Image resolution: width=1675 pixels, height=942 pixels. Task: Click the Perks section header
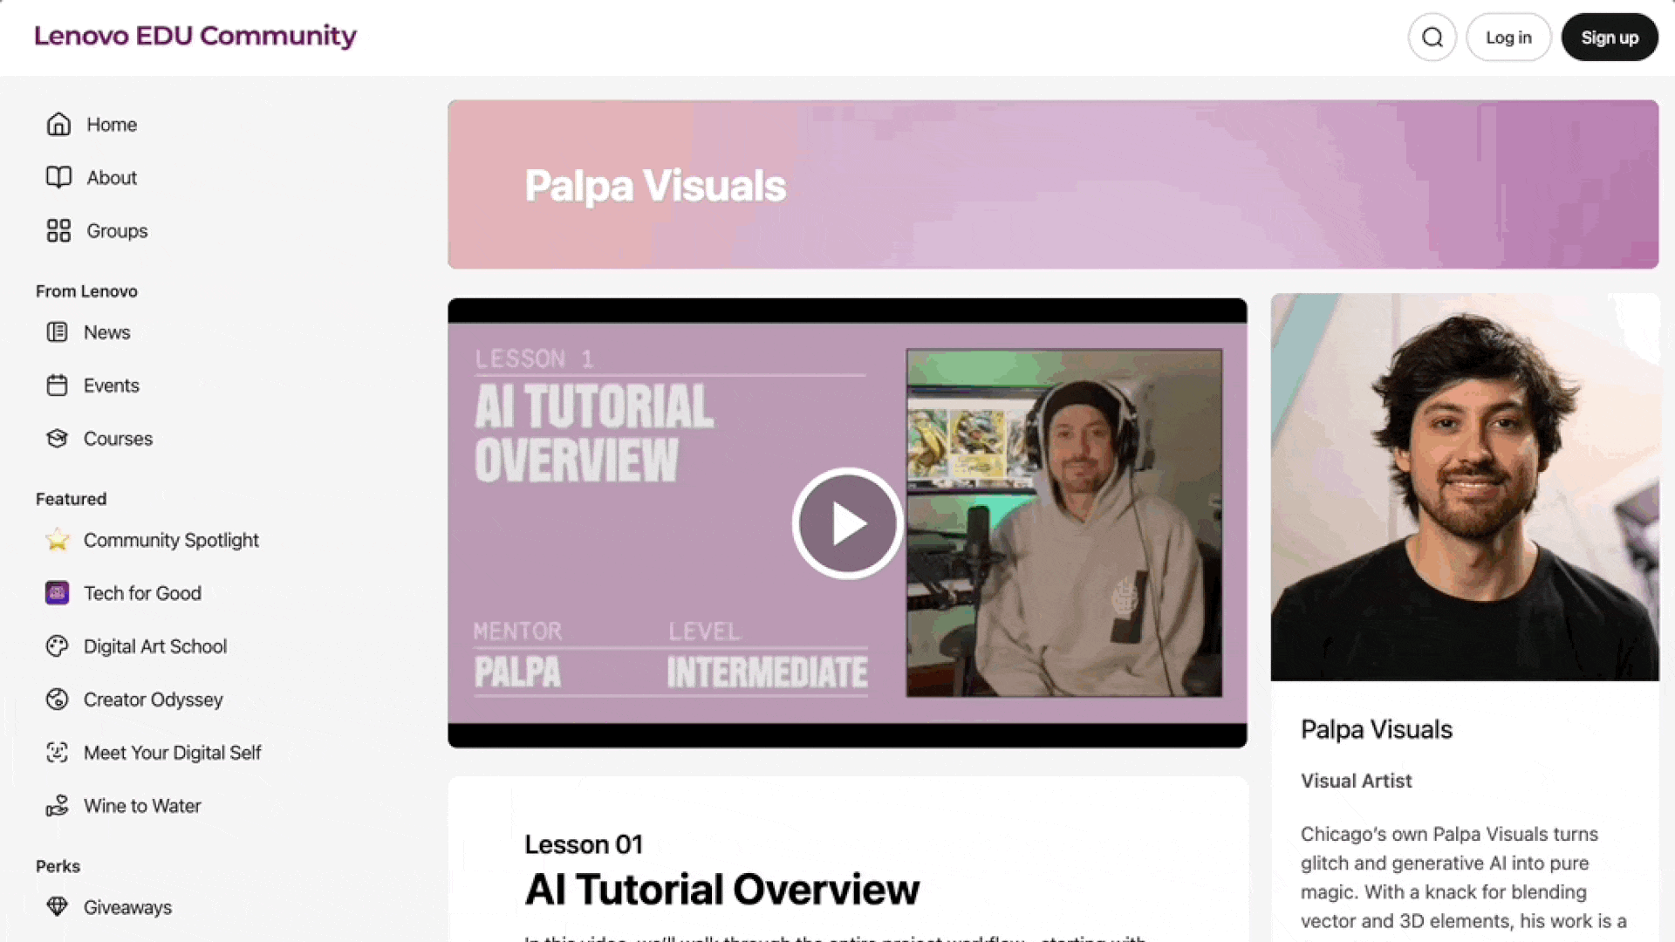point(58,866)
